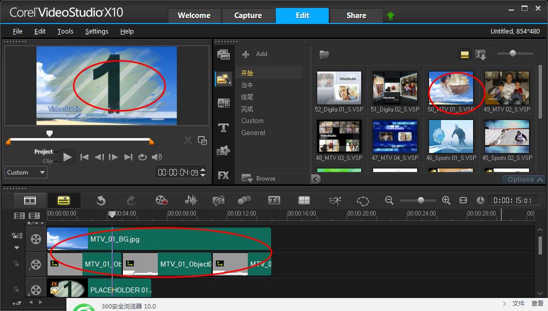Open the Media library panel icon
The width and height of the screenshot is (548, 311).
point(223,54)
